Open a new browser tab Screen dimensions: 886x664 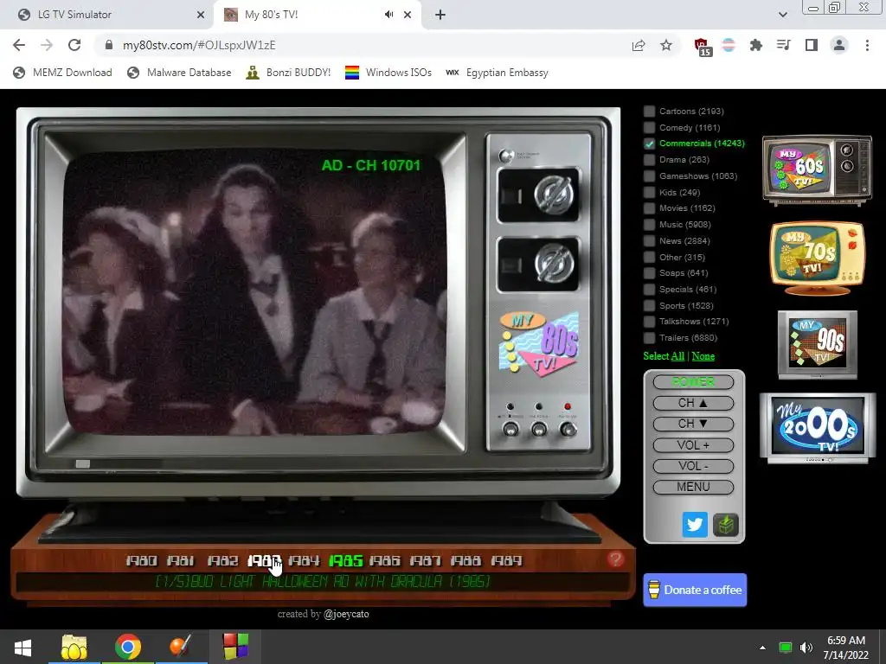(440, 15)
